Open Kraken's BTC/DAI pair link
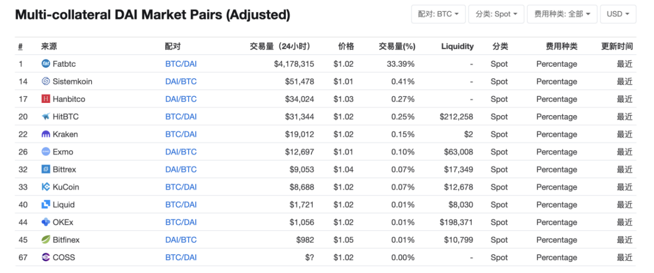Viewport: 654px width, 273px height. point(181,134)
